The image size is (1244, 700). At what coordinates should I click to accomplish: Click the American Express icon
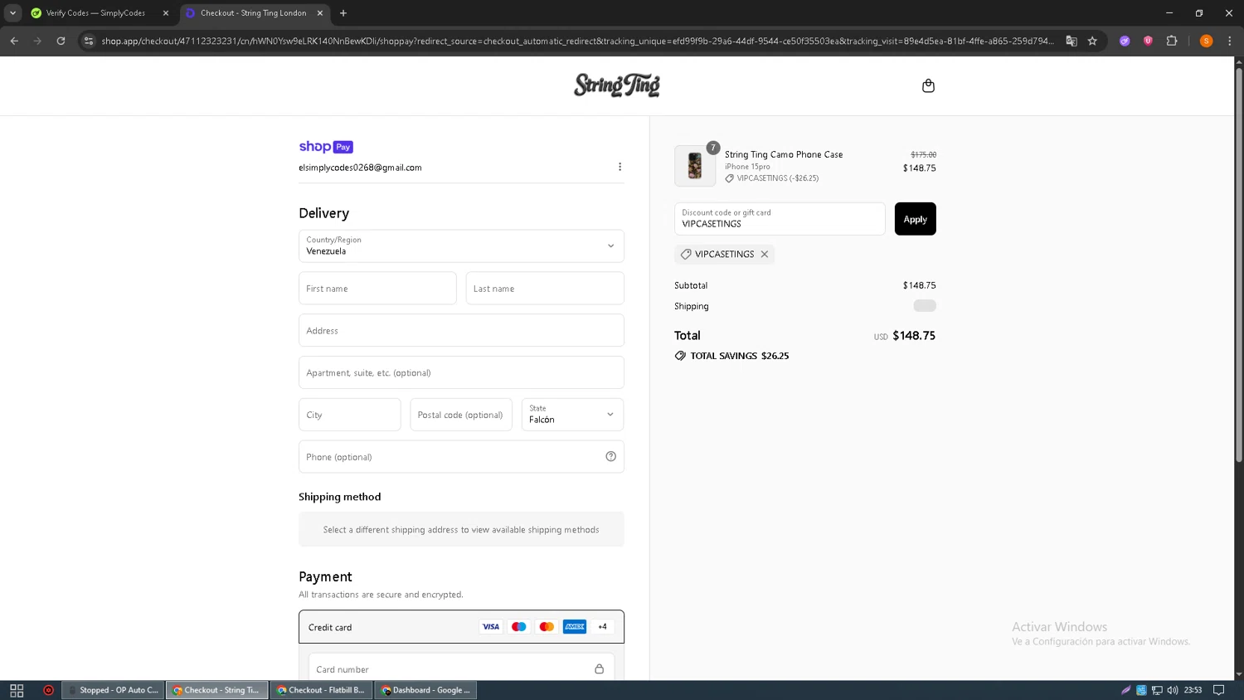(575, 627)
